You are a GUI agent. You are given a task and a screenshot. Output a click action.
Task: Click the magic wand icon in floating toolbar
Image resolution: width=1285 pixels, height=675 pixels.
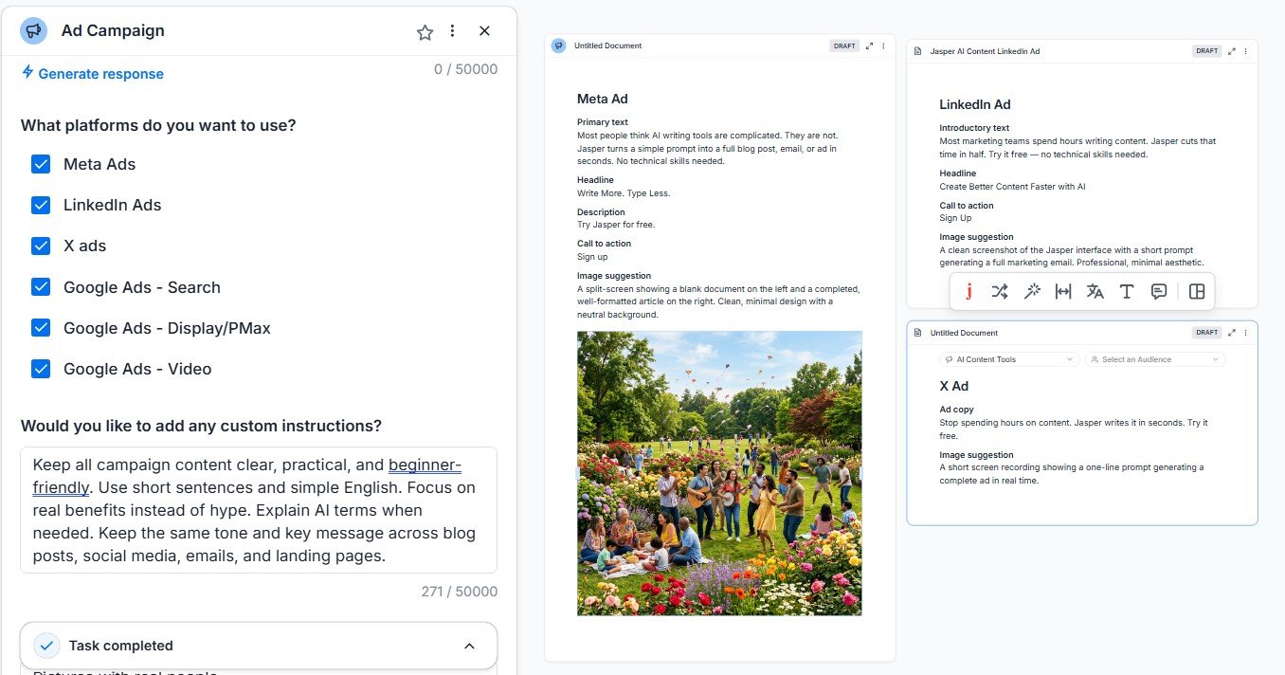pyautogui.click(x=1032, y=292)
